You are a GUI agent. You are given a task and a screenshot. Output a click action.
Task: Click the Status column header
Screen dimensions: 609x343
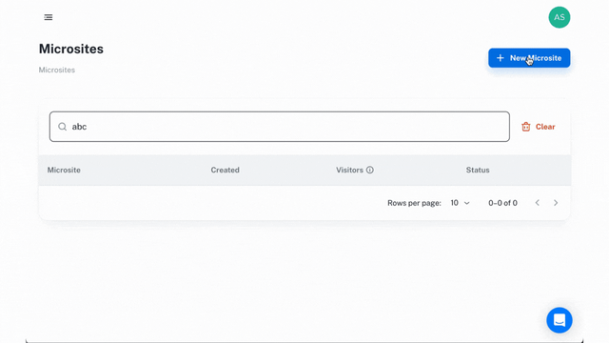[478, 170]
